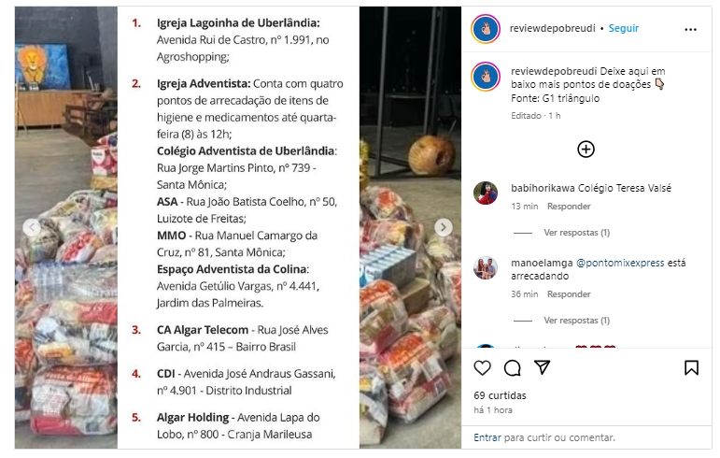This screenshot has width=720, height=458.
Task: View the 69 curtidas likes list
Action: click(500, 395)
